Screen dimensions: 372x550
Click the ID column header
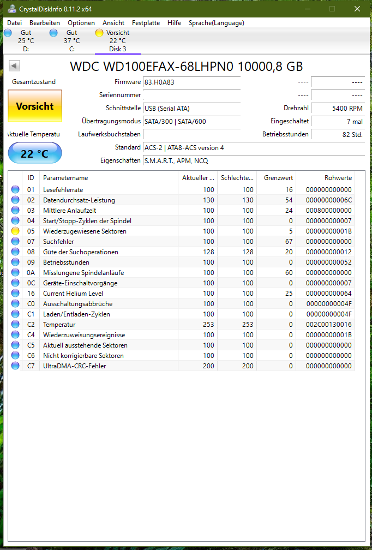pyautogui.click(x=31, y=178)
